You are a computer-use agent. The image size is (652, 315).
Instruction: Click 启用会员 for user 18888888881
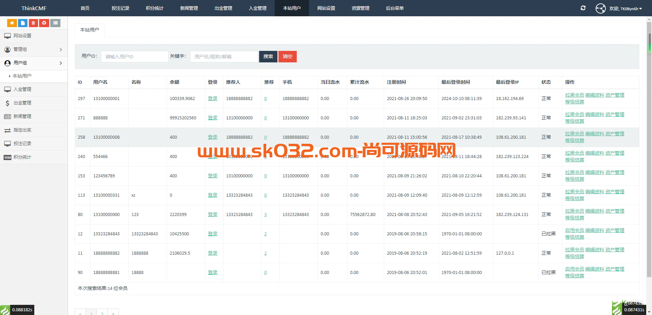click(x=575, y=269)
